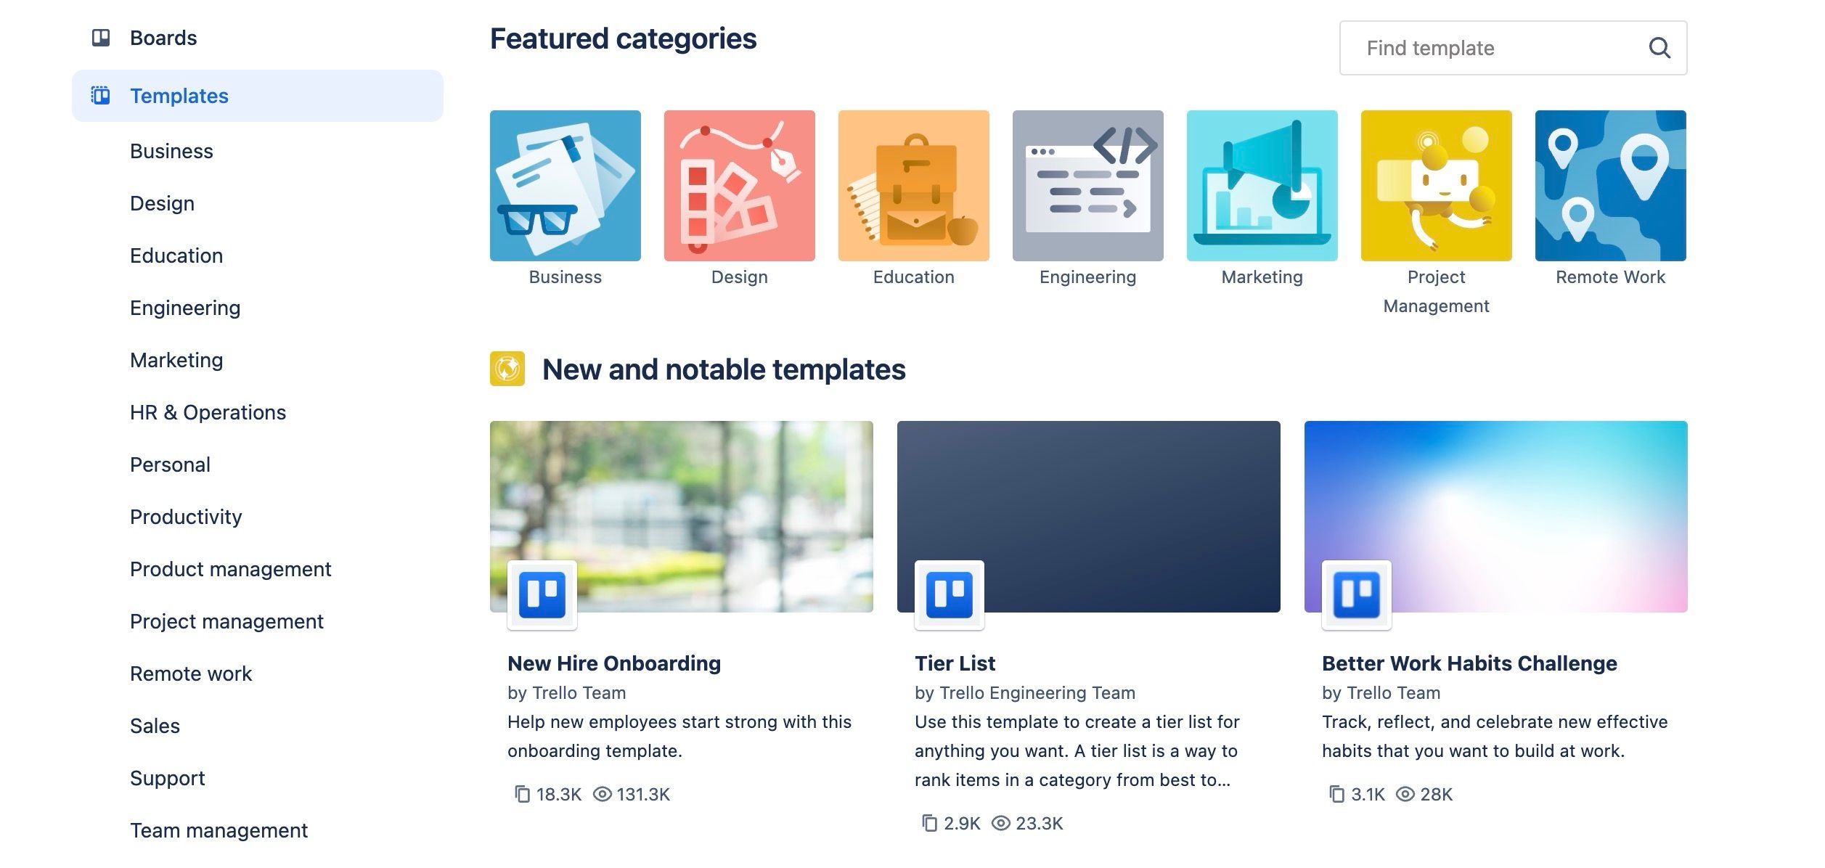Screen dimensions: 1825x868
Task: Select the Project Management robot icon
Action: point(1436,186)
